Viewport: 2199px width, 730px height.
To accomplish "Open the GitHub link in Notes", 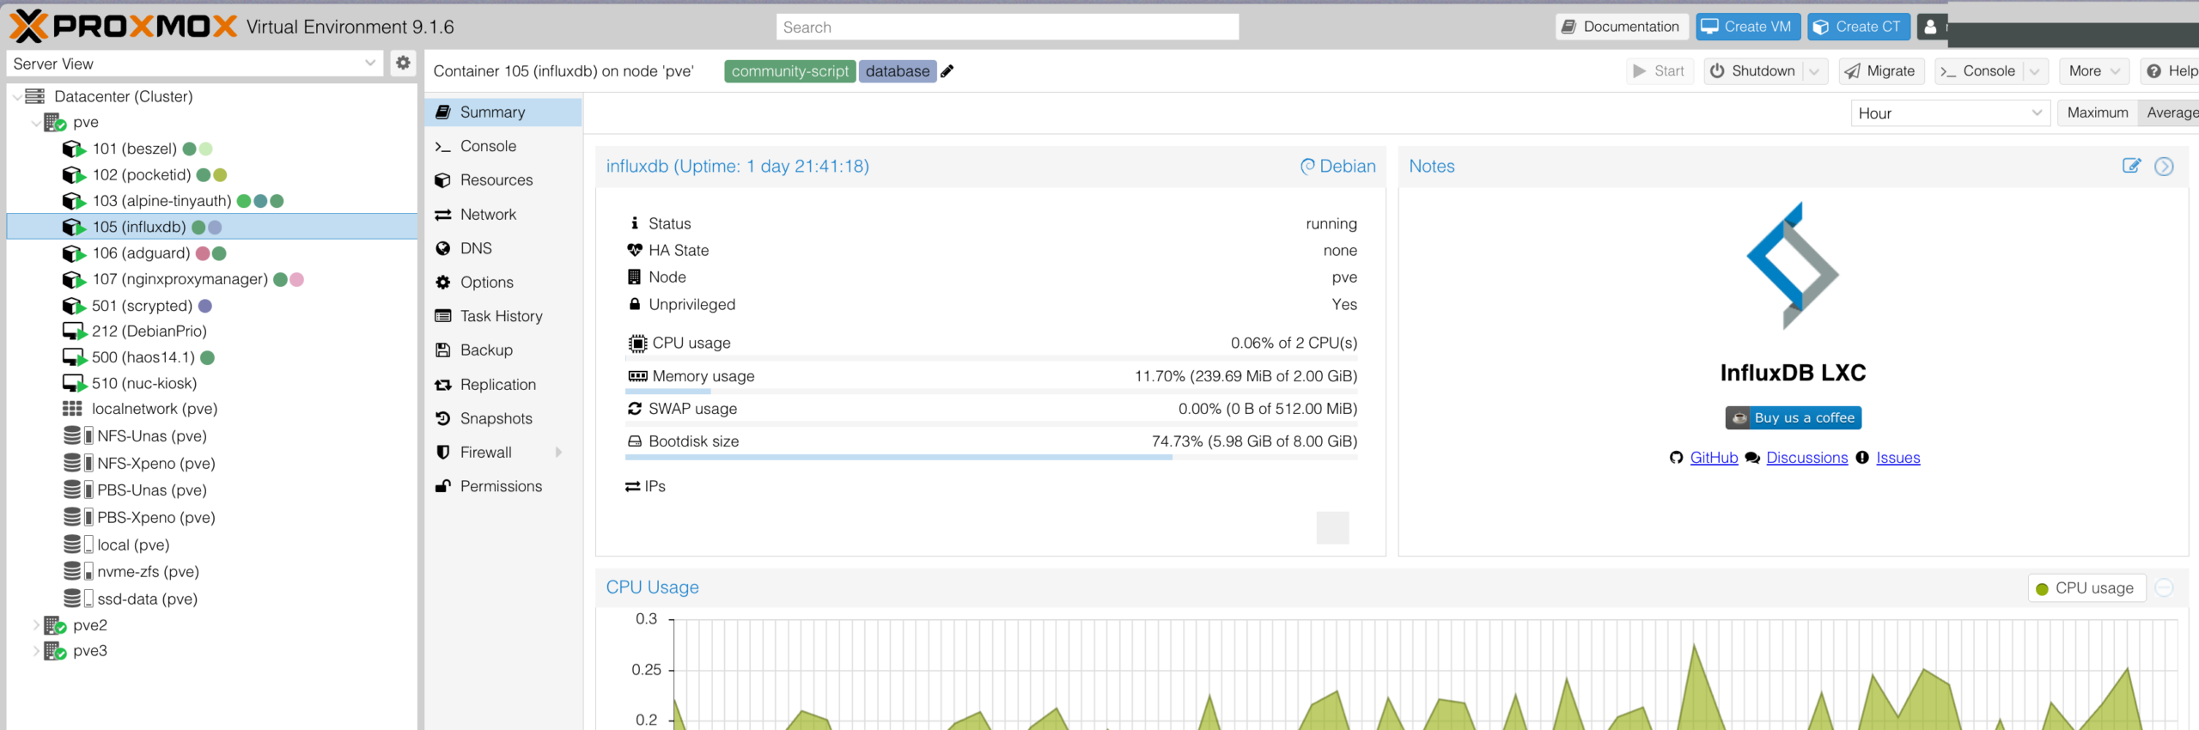I will point(1714,458).
